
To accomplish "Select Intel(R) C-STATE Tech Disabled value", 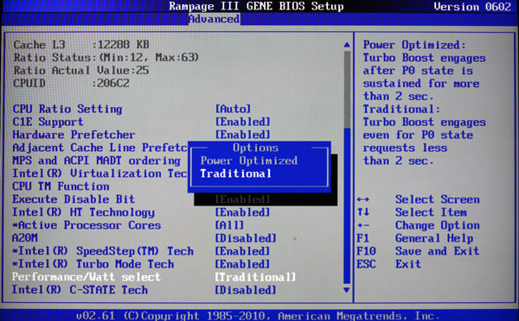I will click(x=246, y=290).
